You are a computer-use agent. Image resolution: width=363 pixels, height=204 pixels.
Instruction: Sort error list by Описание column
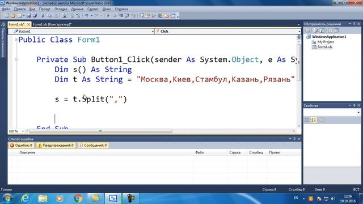pyautogui.click(x=27, y=152)
